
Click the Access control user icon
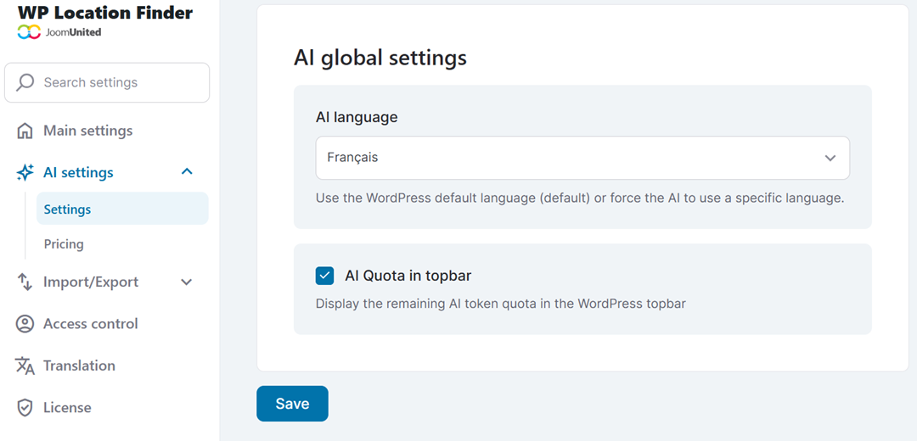coord(25,324)
